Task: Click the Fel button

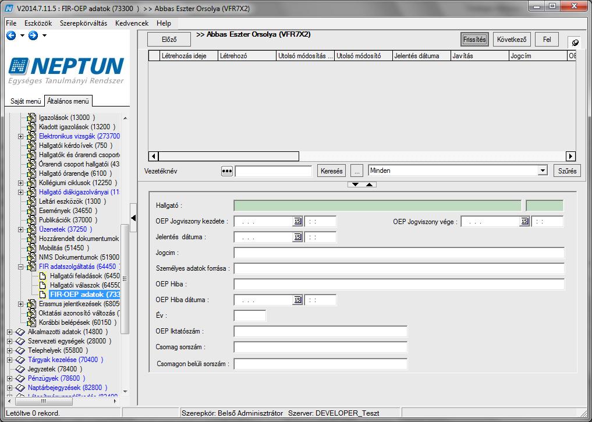Action: tap(547, 39)
